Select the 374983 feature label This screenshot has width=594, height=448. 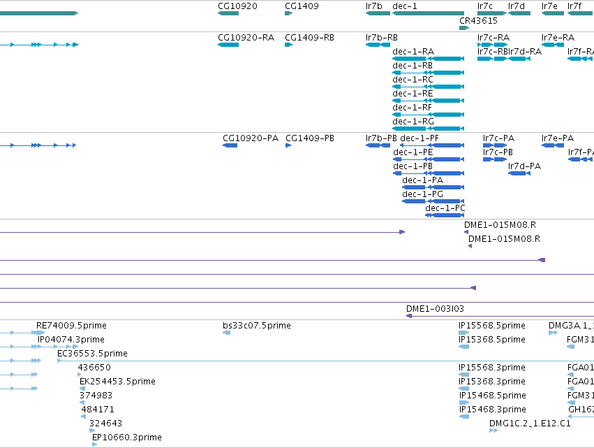coord(96,396)
